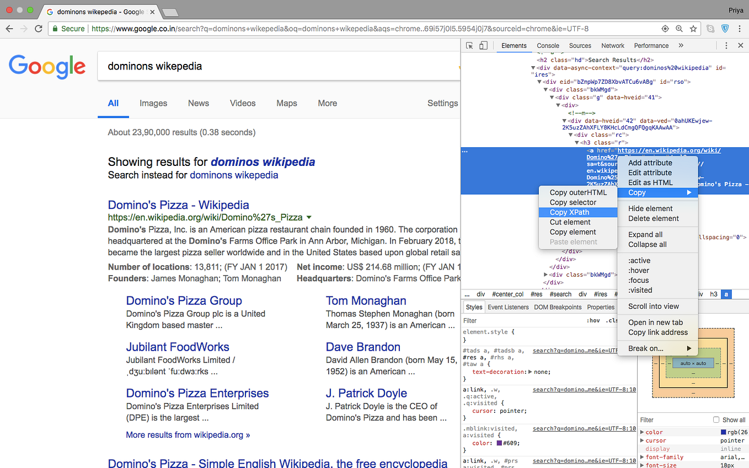749x468 pixels.
Task: Collapse the div id="rso" node
Action: (x=539, y=82)
